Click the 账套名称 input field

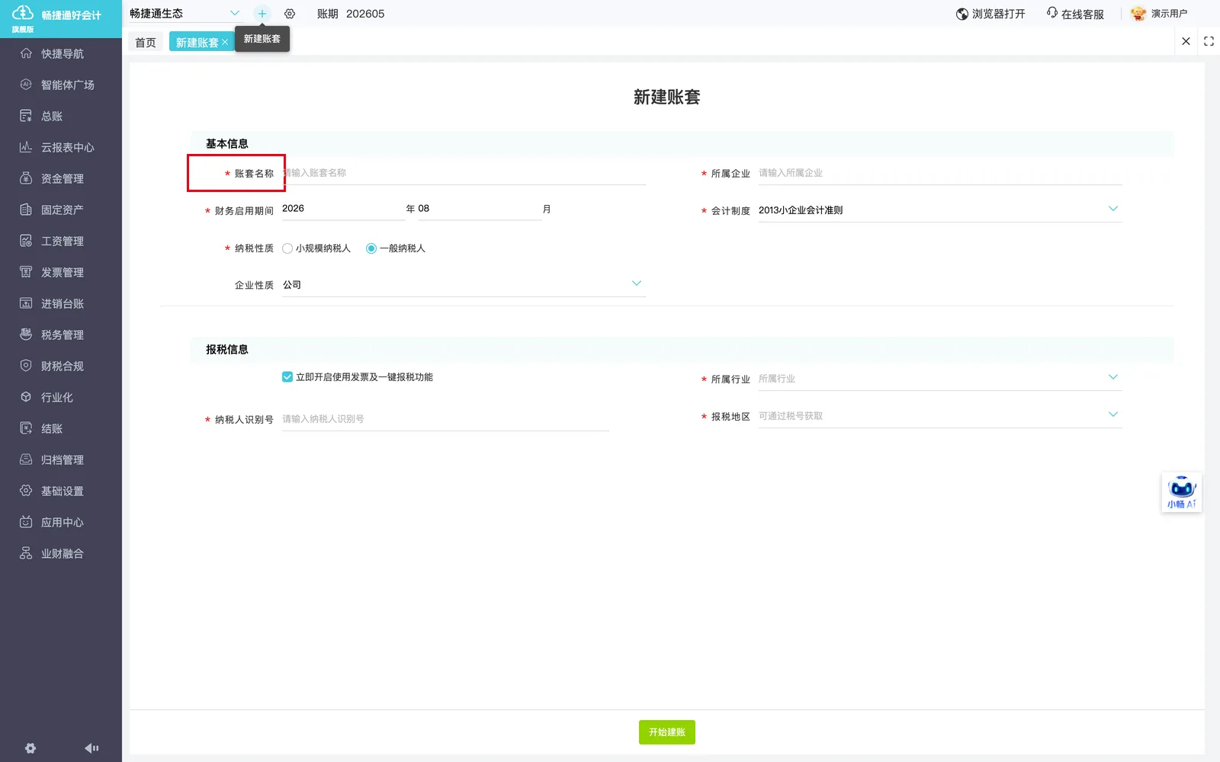(x=464, y=173)
